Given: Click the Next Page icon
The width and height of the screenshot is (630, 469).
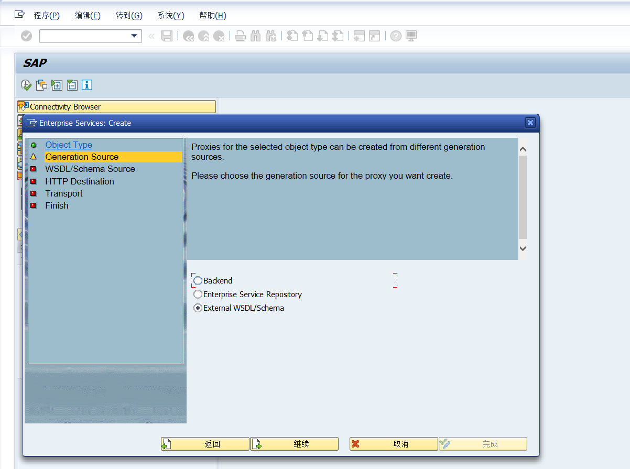Looking at the screenshot, I should [323, 36].
